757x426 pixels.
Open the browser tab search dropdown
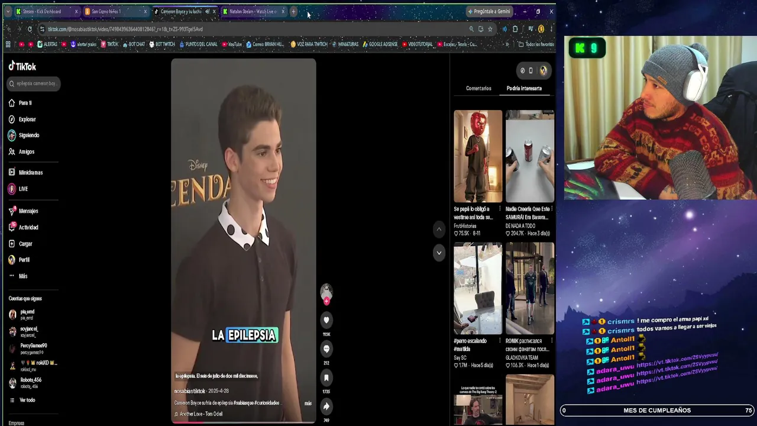click(8, 11)
